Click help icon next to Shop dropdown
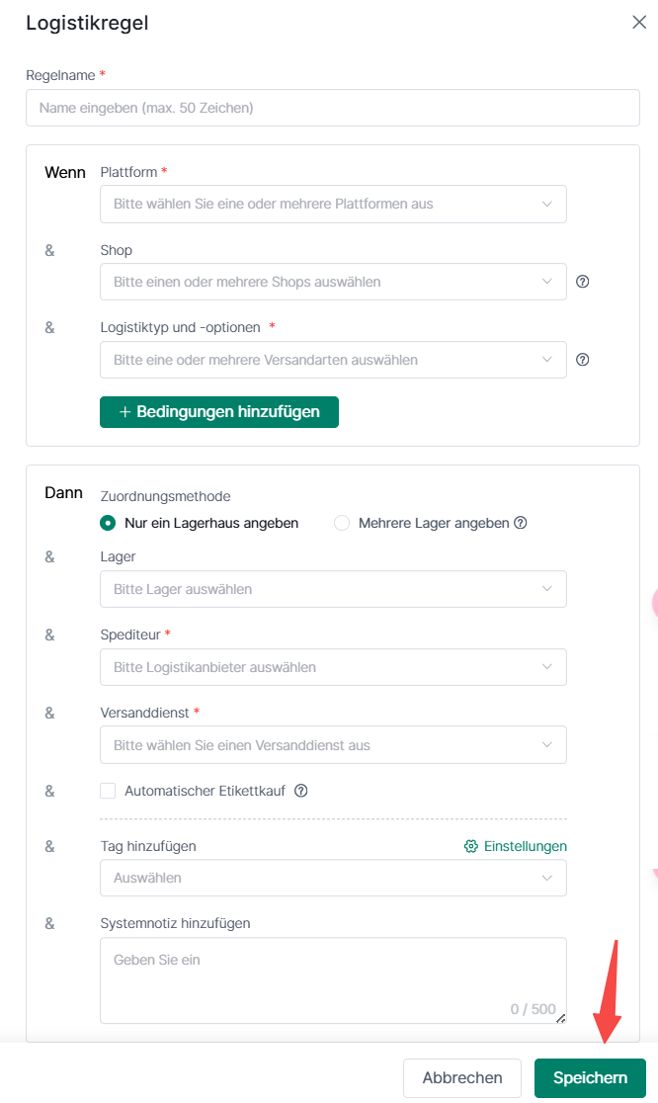Image resolution: width=658 pixels, height=1103 pixels. click(583, 282)
